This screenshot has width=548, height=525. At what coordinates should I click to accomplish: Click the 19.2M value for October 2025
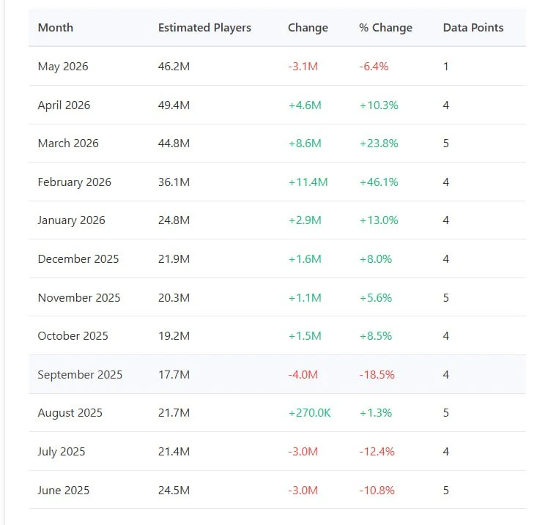coord(174,335)
